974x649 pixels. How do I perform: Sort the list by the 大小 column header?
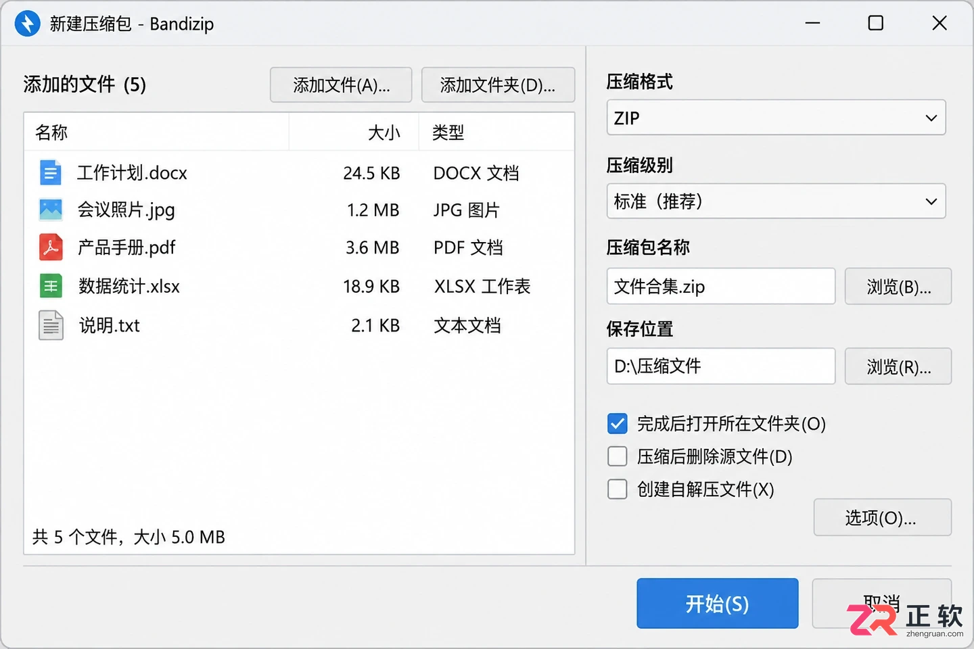point(354,132)
